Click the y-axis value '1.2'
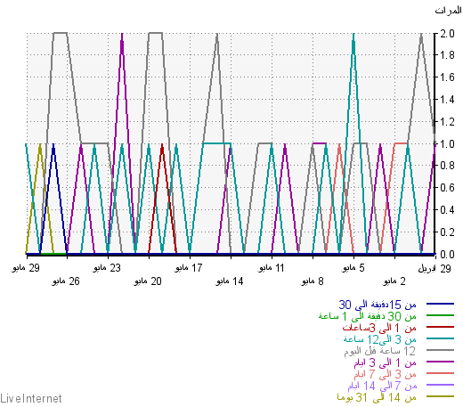The image size is (463, 407). pos(447,122)
